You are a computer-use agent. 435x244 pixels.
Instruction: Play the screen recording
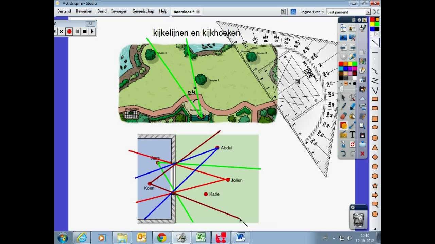click(x=92, y=32)
